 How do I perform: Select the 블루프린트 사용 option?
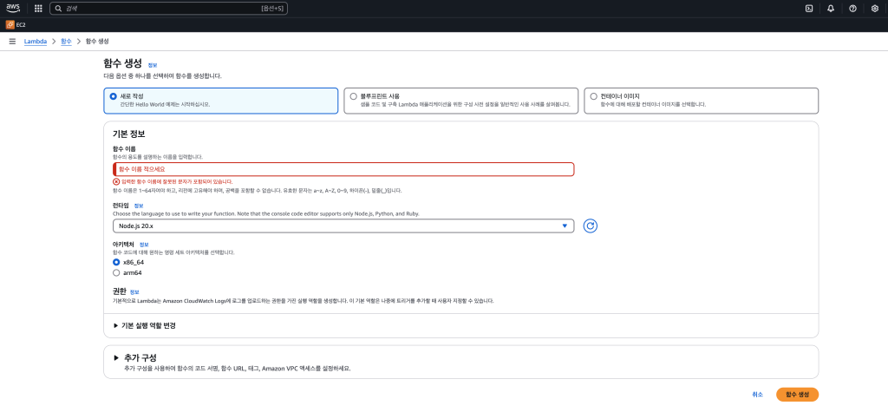pyautogui.click(x=354, y=96)
